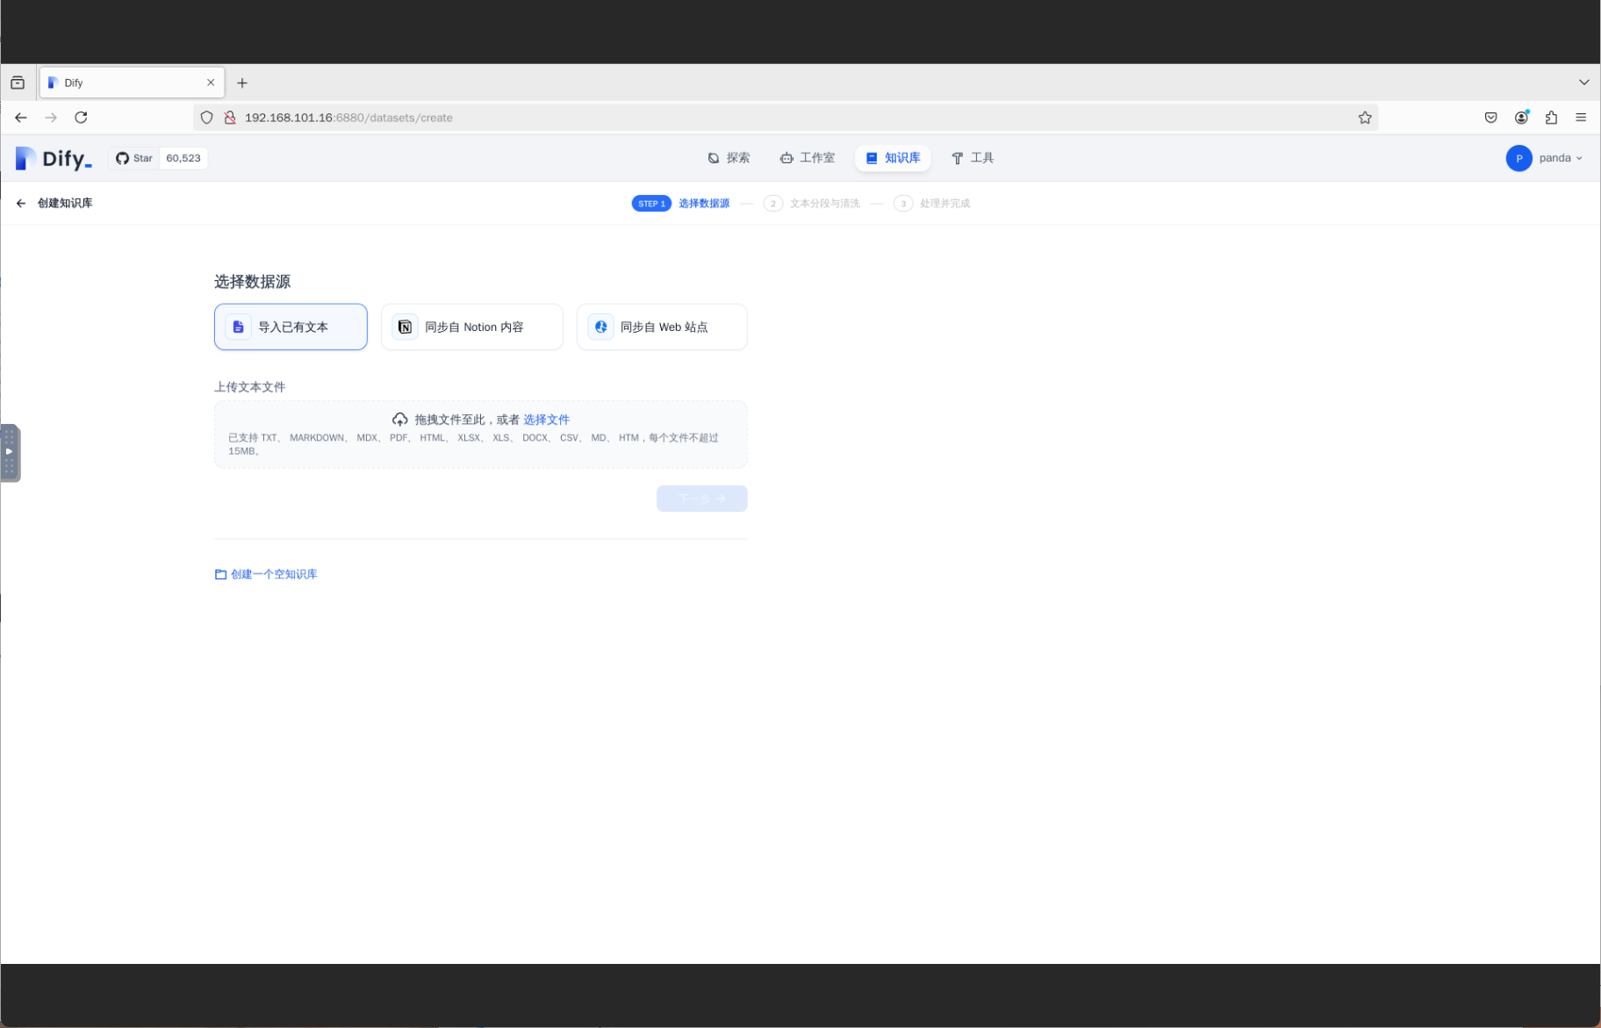Click the 知识库 book icon
Image resolution: width=1601 pixels, height=1028 pixels.
pos(872,158)
